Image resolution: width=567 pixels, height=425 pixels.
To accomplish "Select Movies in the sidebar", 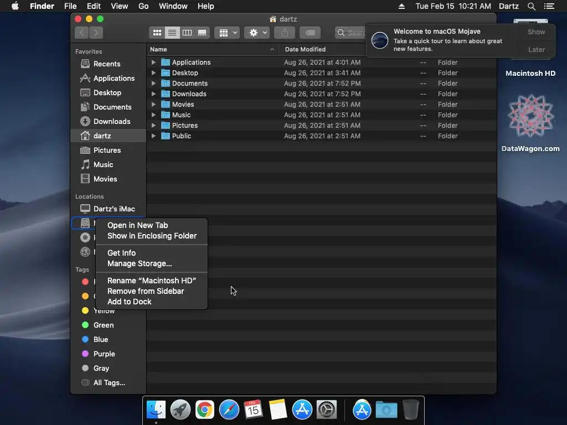I will tap(108, 179).
